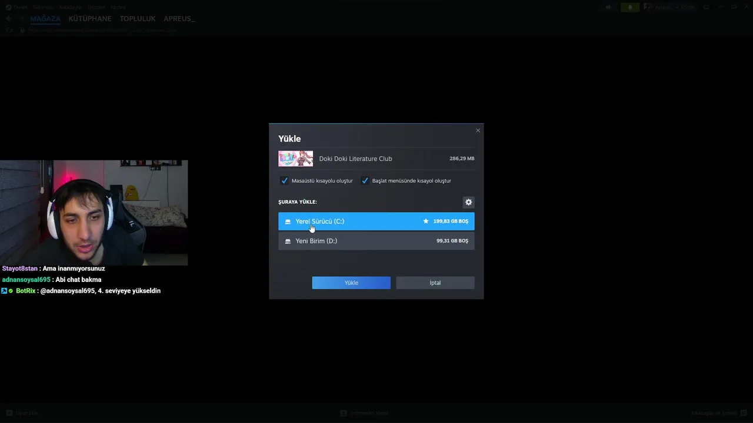This screenshot has height=423, width=753.
Task: Open the Arkadaşlar menu
Action: [71, 7]
